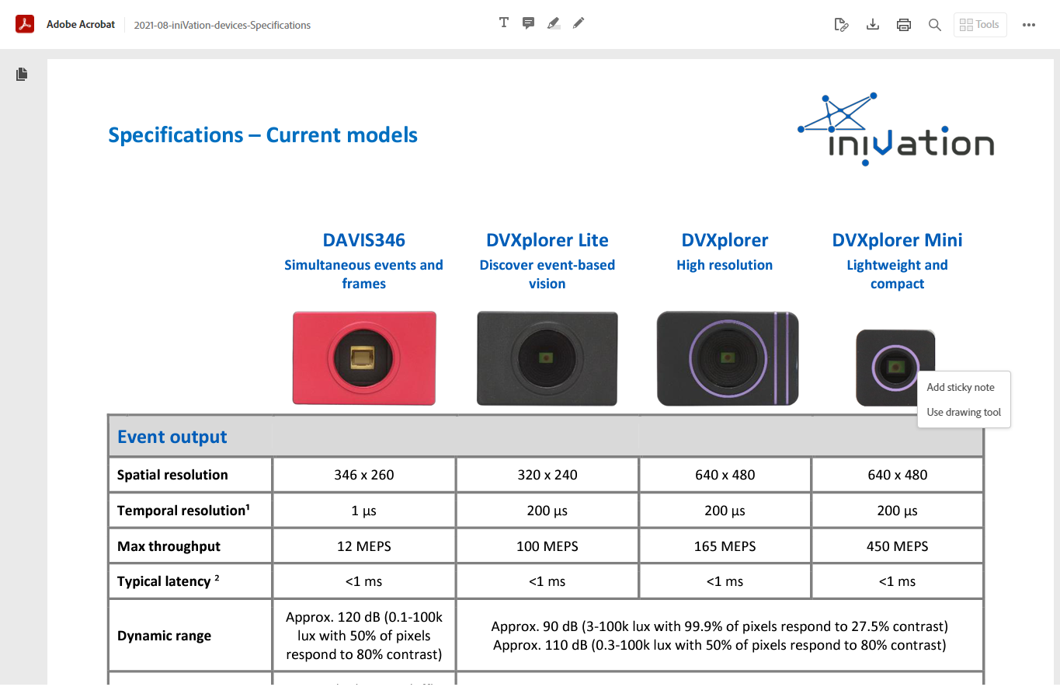Click the DVXplorer Lite camera image

coord(547,358)
